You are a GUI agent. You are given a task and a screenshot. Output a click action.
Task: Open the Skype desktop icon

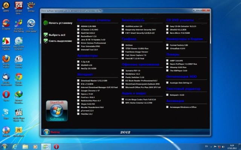(6, 114)
